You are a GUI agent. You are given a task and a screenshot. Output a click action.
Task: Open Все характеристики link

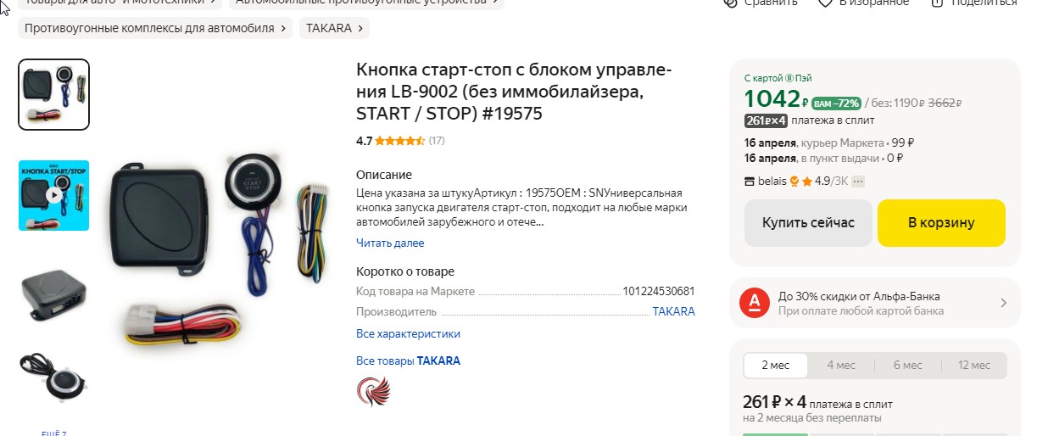coord(409,333)
